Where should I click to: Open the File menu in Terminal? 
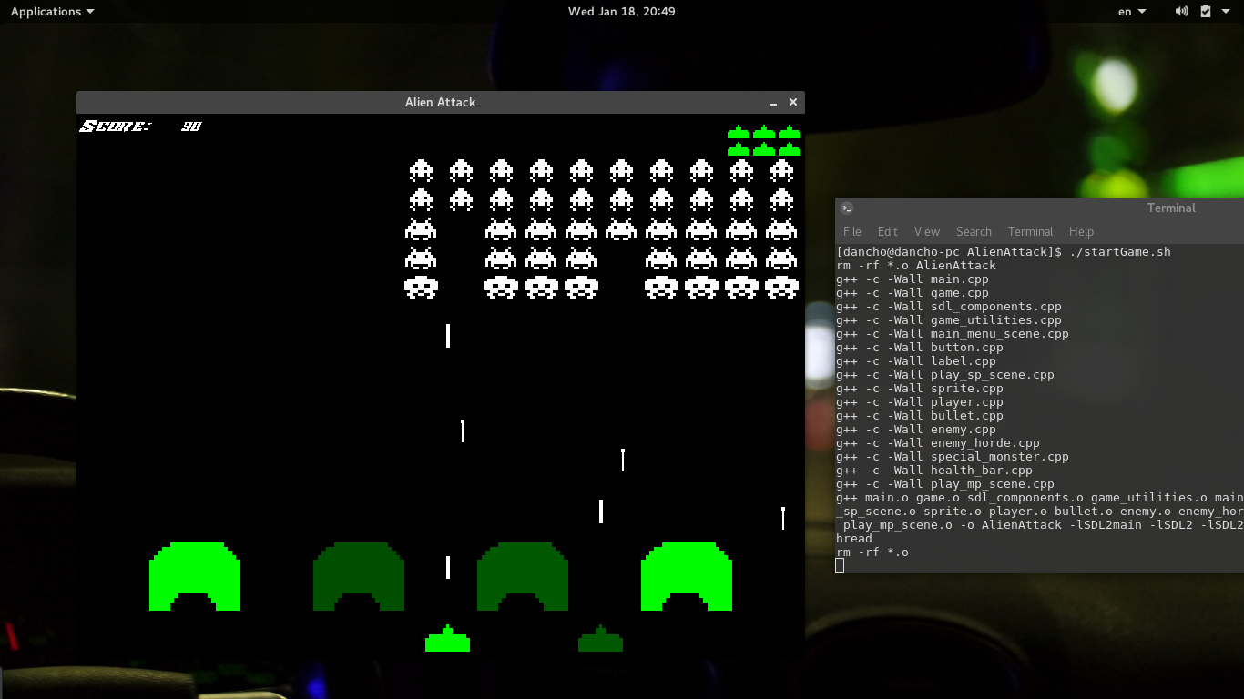coord(852,231)
